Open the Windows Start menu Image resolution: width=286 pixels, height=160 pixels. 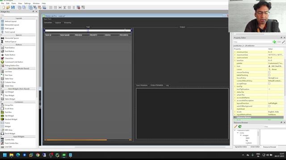(5, 155)
